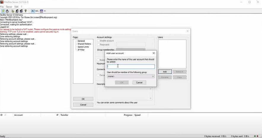Click the red status indicator light

[x=258, y=136]
